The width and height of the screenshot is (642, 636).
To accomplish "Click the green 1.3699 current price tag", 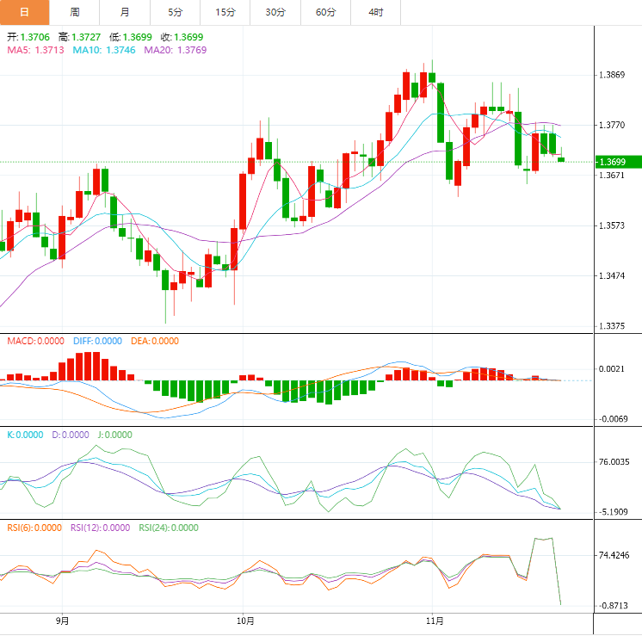I will [617, 162].
